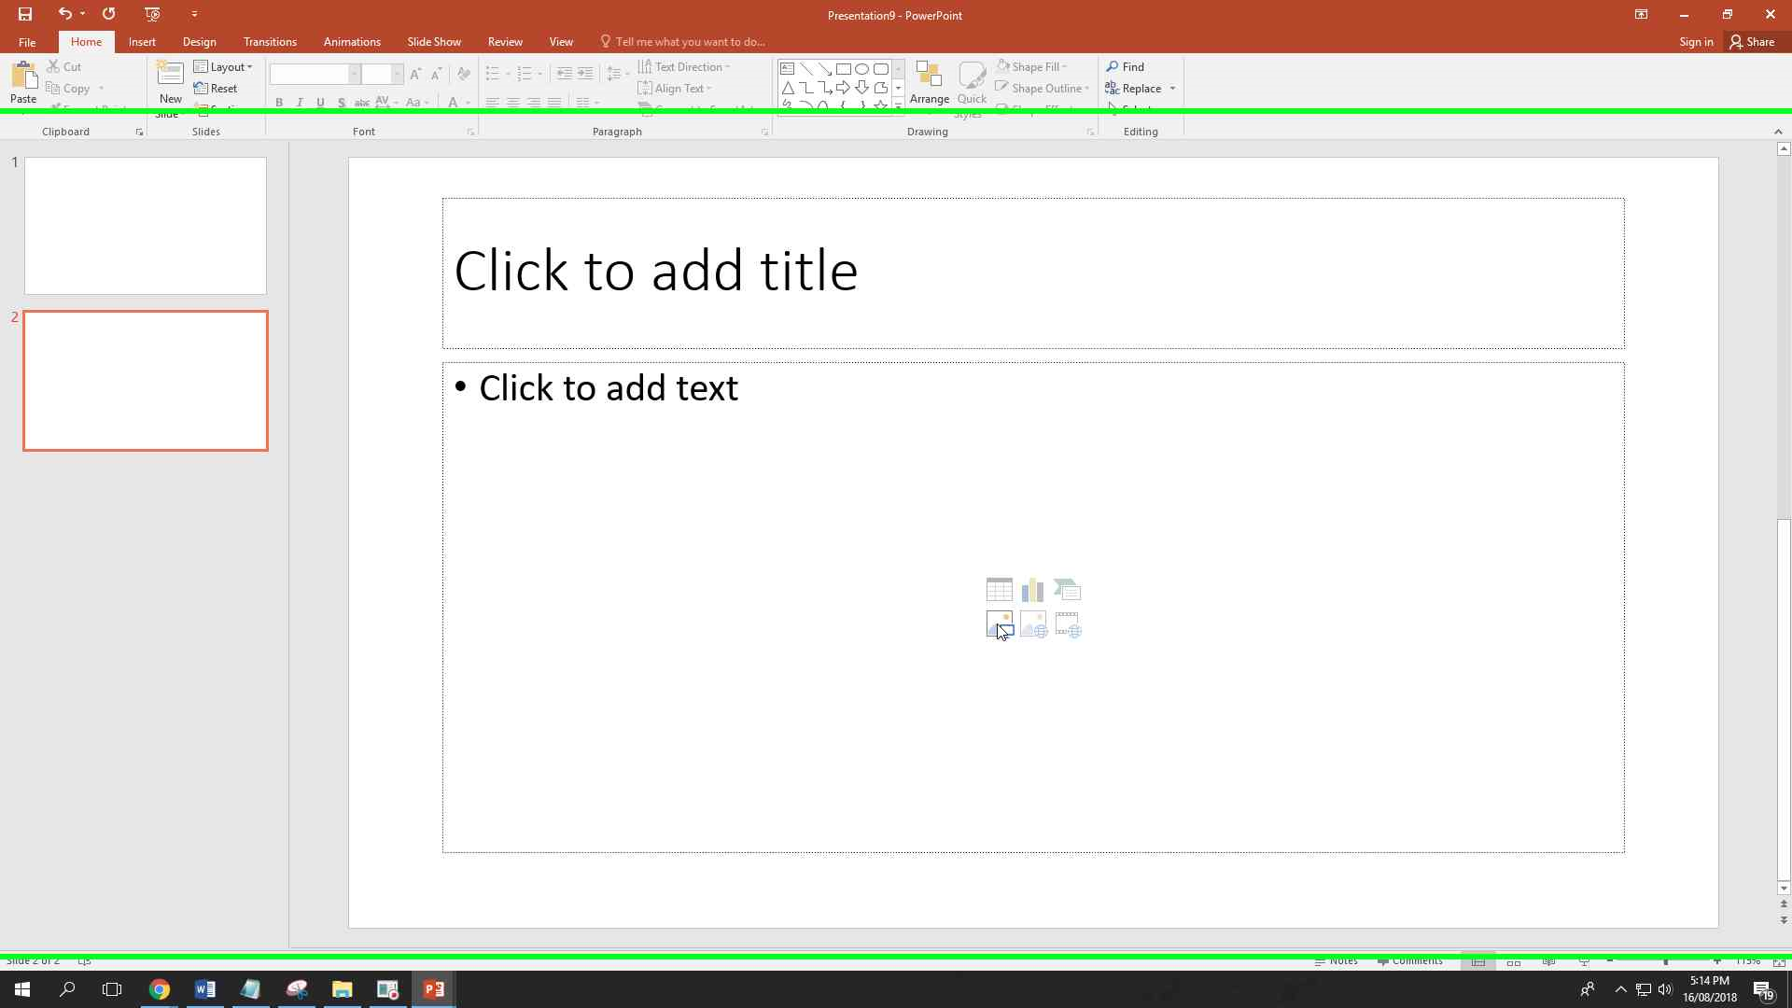Select slide 1 thumbnail in panel
Image resolution: width=1792 pixels, height=1008 pixels.
(x=146, y=225)
